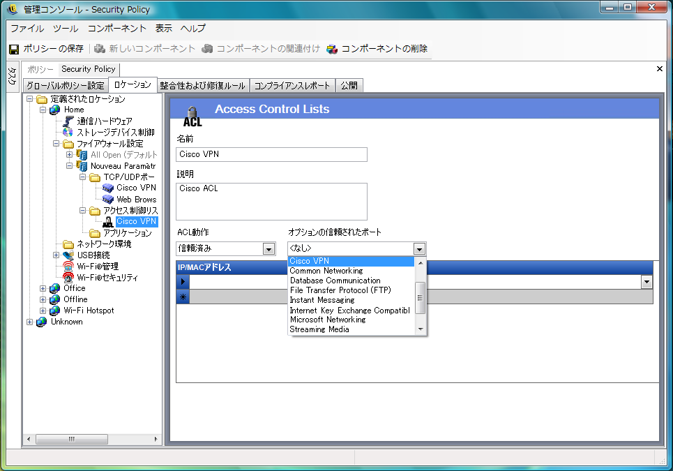Screen dimensions: 673x471
Task: Collapse the TCP/UDPポート folder node
Action: tap(83, 177)
